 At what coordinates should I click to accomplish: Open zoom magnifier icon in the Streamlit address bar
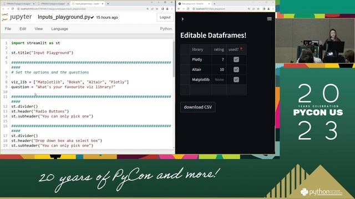pyautogui.click(x=249, y=9)
